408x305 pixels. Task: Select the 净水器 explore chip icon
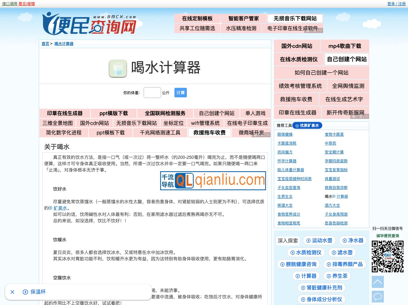tap(345, 240)
